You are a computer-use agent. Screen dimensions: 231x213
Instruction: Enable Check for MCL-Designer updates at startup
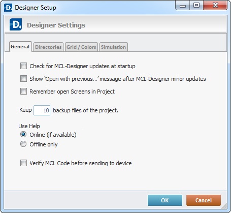tap(23, 66)
